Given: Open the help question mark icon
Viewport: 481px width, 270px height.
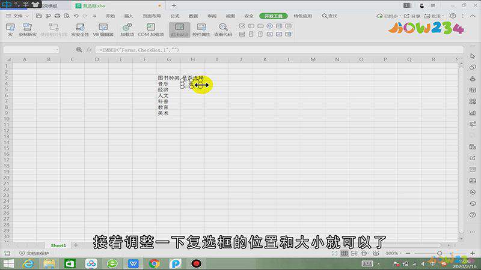Looking at the screenshot, I should tap(453, 16).
